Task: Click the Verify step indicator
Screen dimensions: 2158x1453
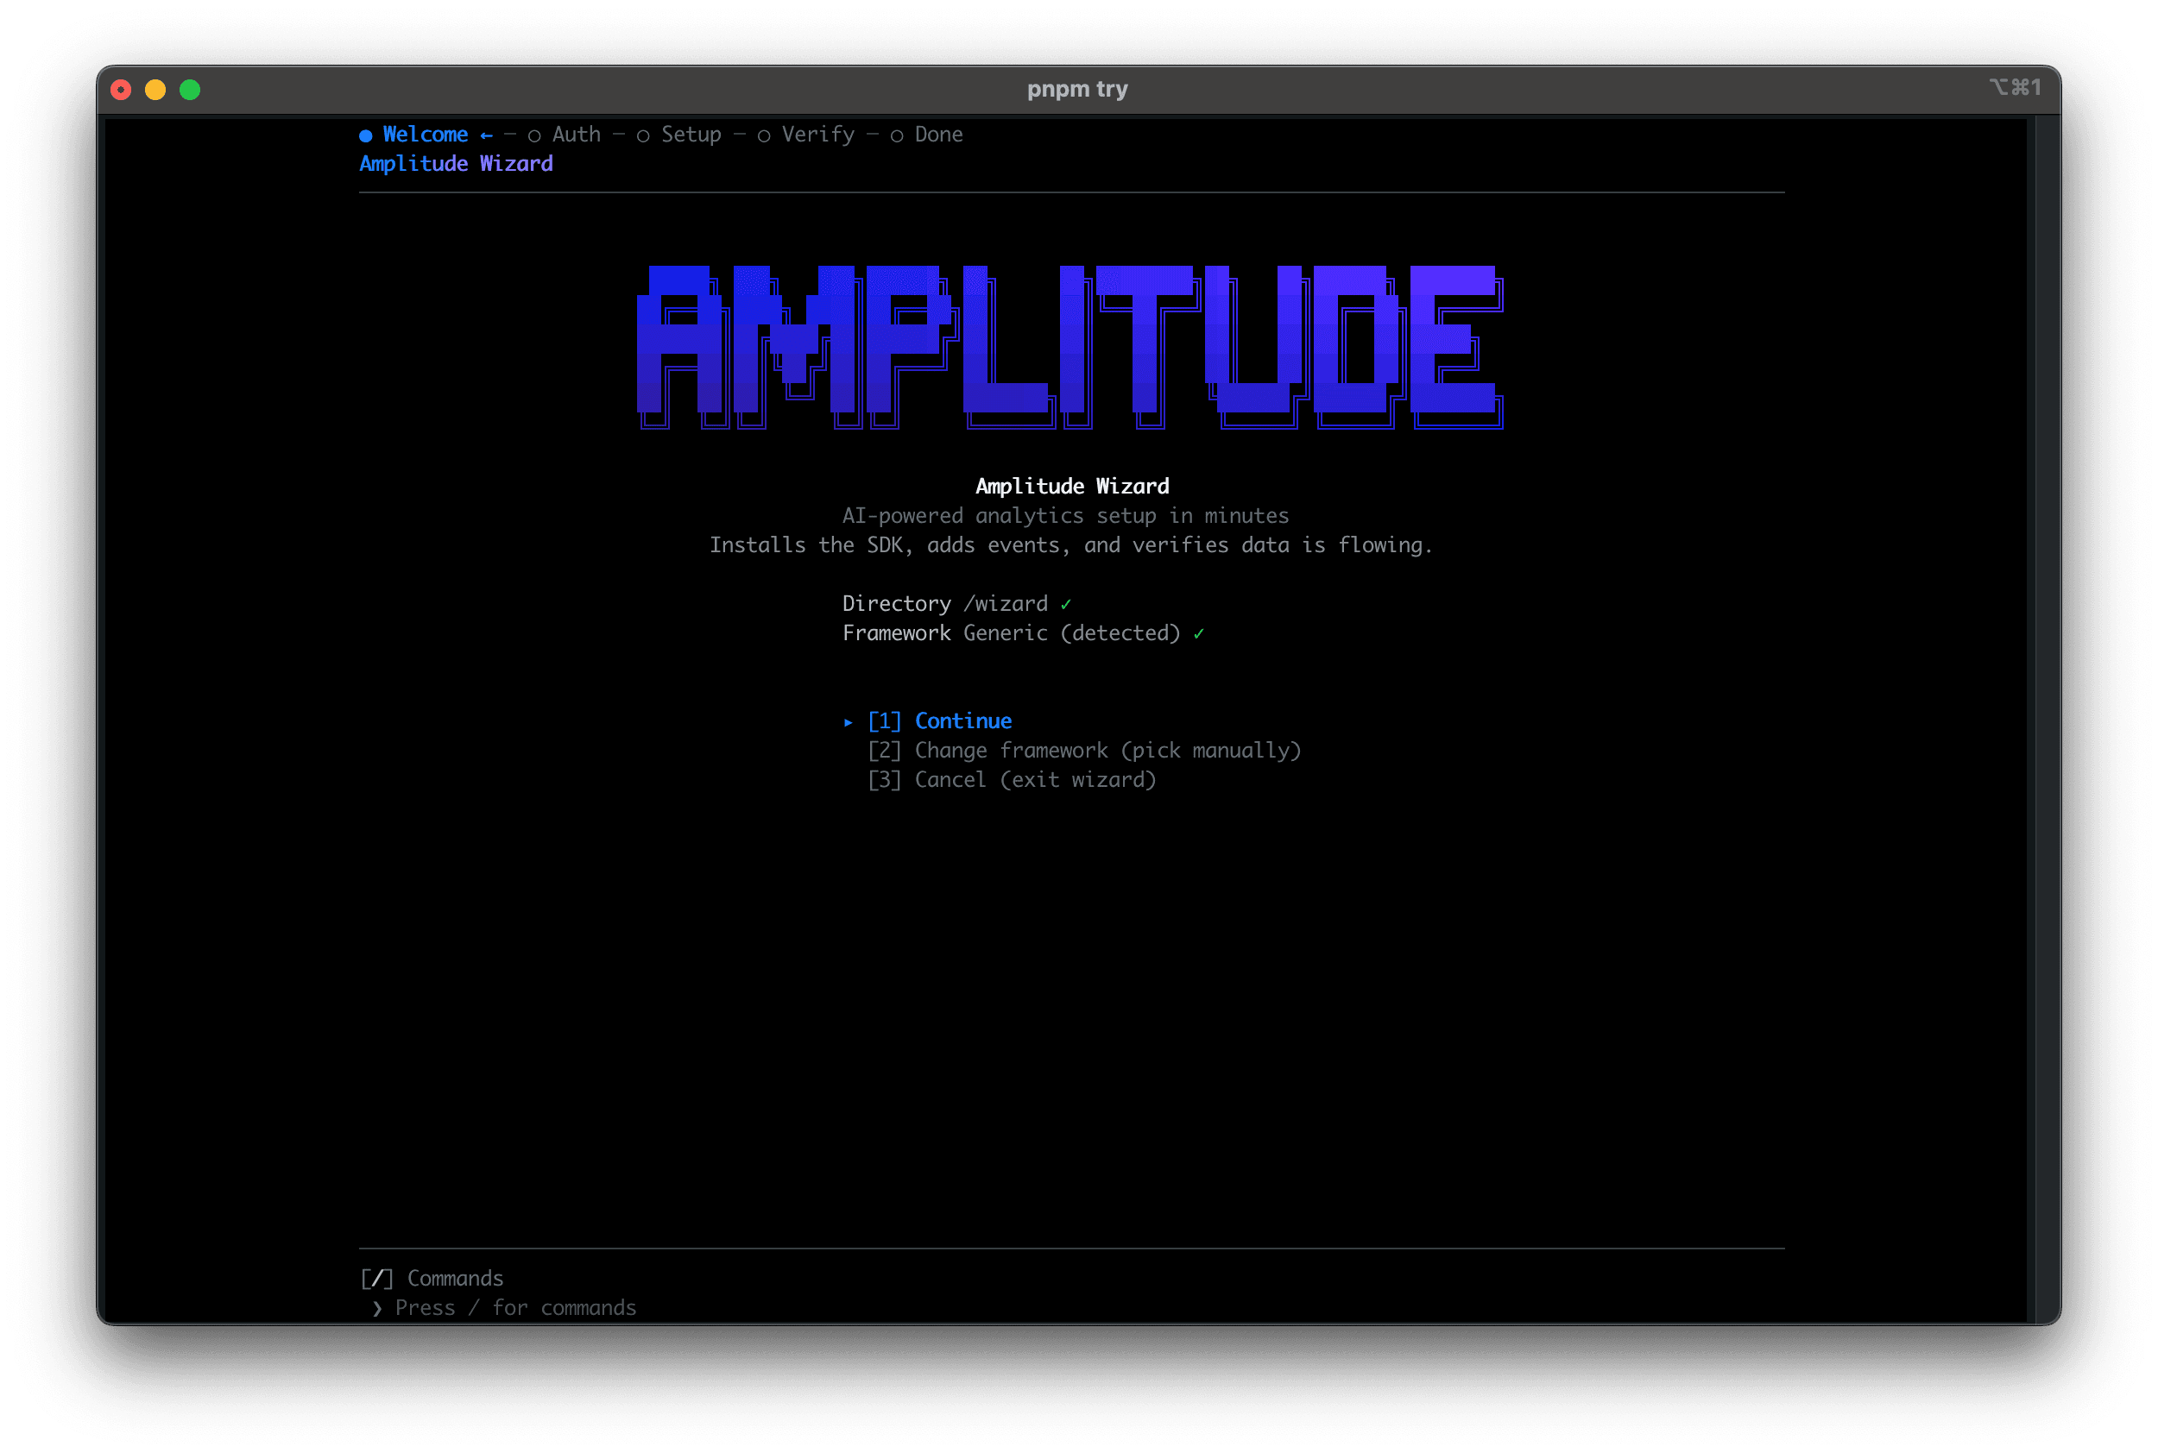Action: (x=806, y=135)
